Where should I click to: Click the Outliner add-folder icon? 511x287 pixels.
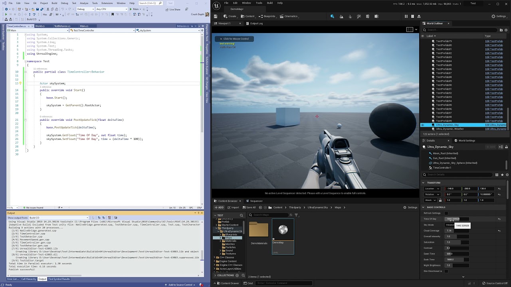(501, 30)
